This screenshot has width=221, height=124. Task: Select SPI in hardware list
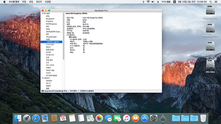pos(47,34)
